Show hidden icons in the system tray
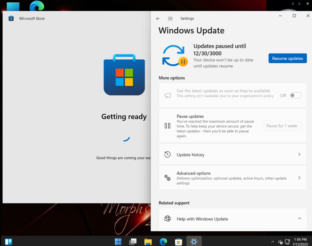Viewport: 312px width, 246px height. pos(273,242)
